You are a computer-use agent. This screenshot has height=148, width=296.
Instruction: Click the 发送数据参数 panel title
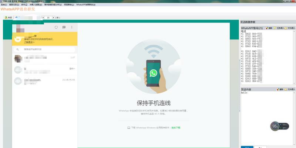[x=248, y=22]
